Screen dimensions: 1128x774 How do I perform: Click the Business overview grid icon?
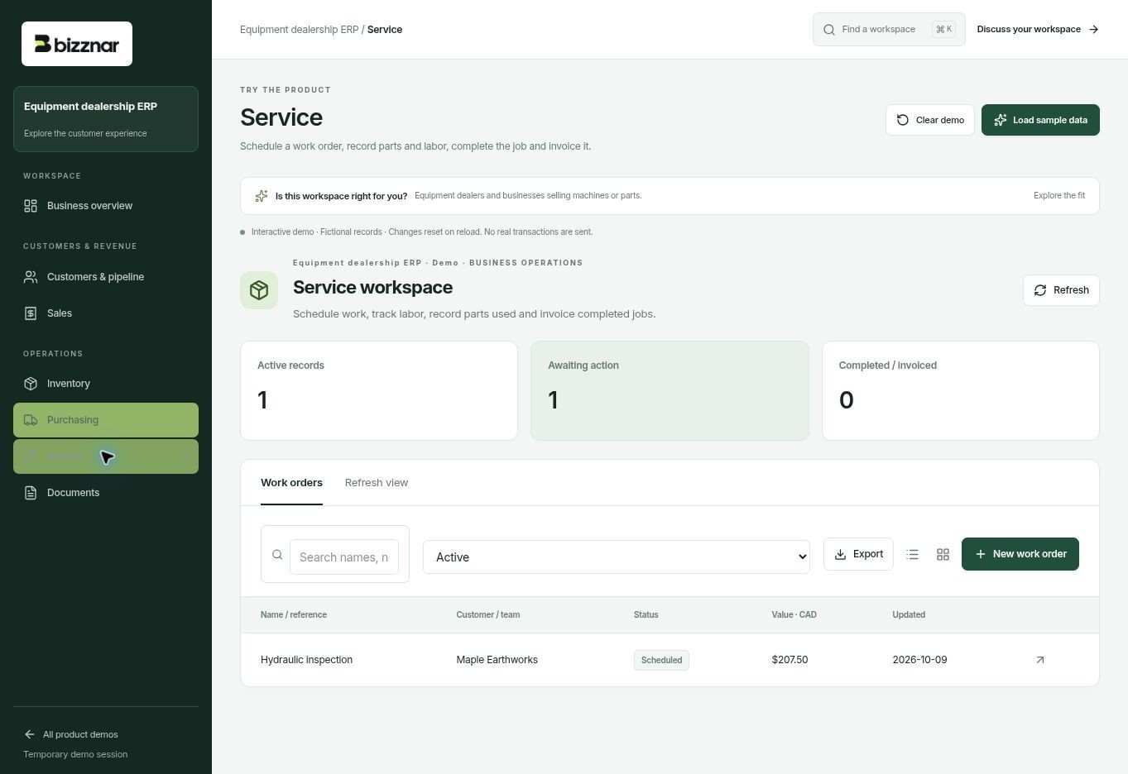coord(31,206)
